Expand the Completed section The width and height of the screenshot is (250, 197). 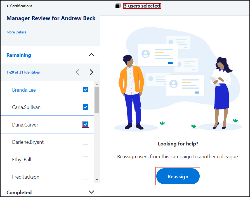pos(91,192)
